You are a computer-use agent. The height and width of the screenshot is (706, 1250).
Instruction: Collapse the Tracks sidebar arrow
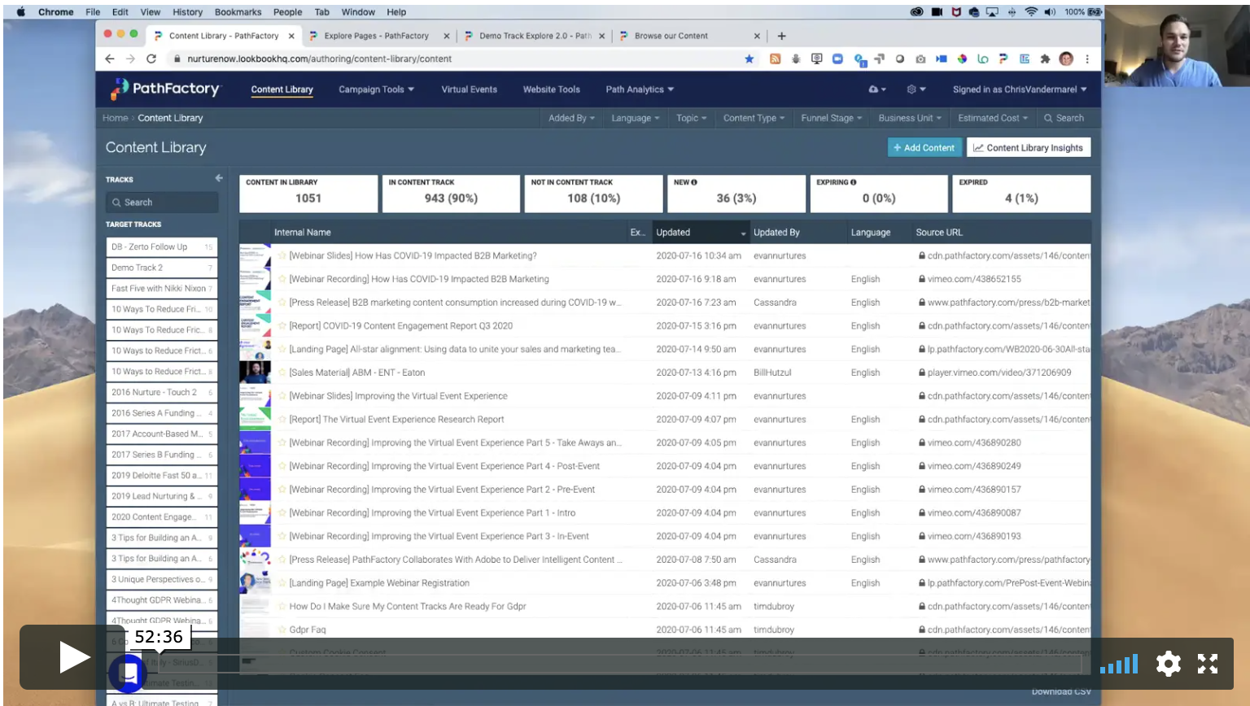click(x=219, y=178)
